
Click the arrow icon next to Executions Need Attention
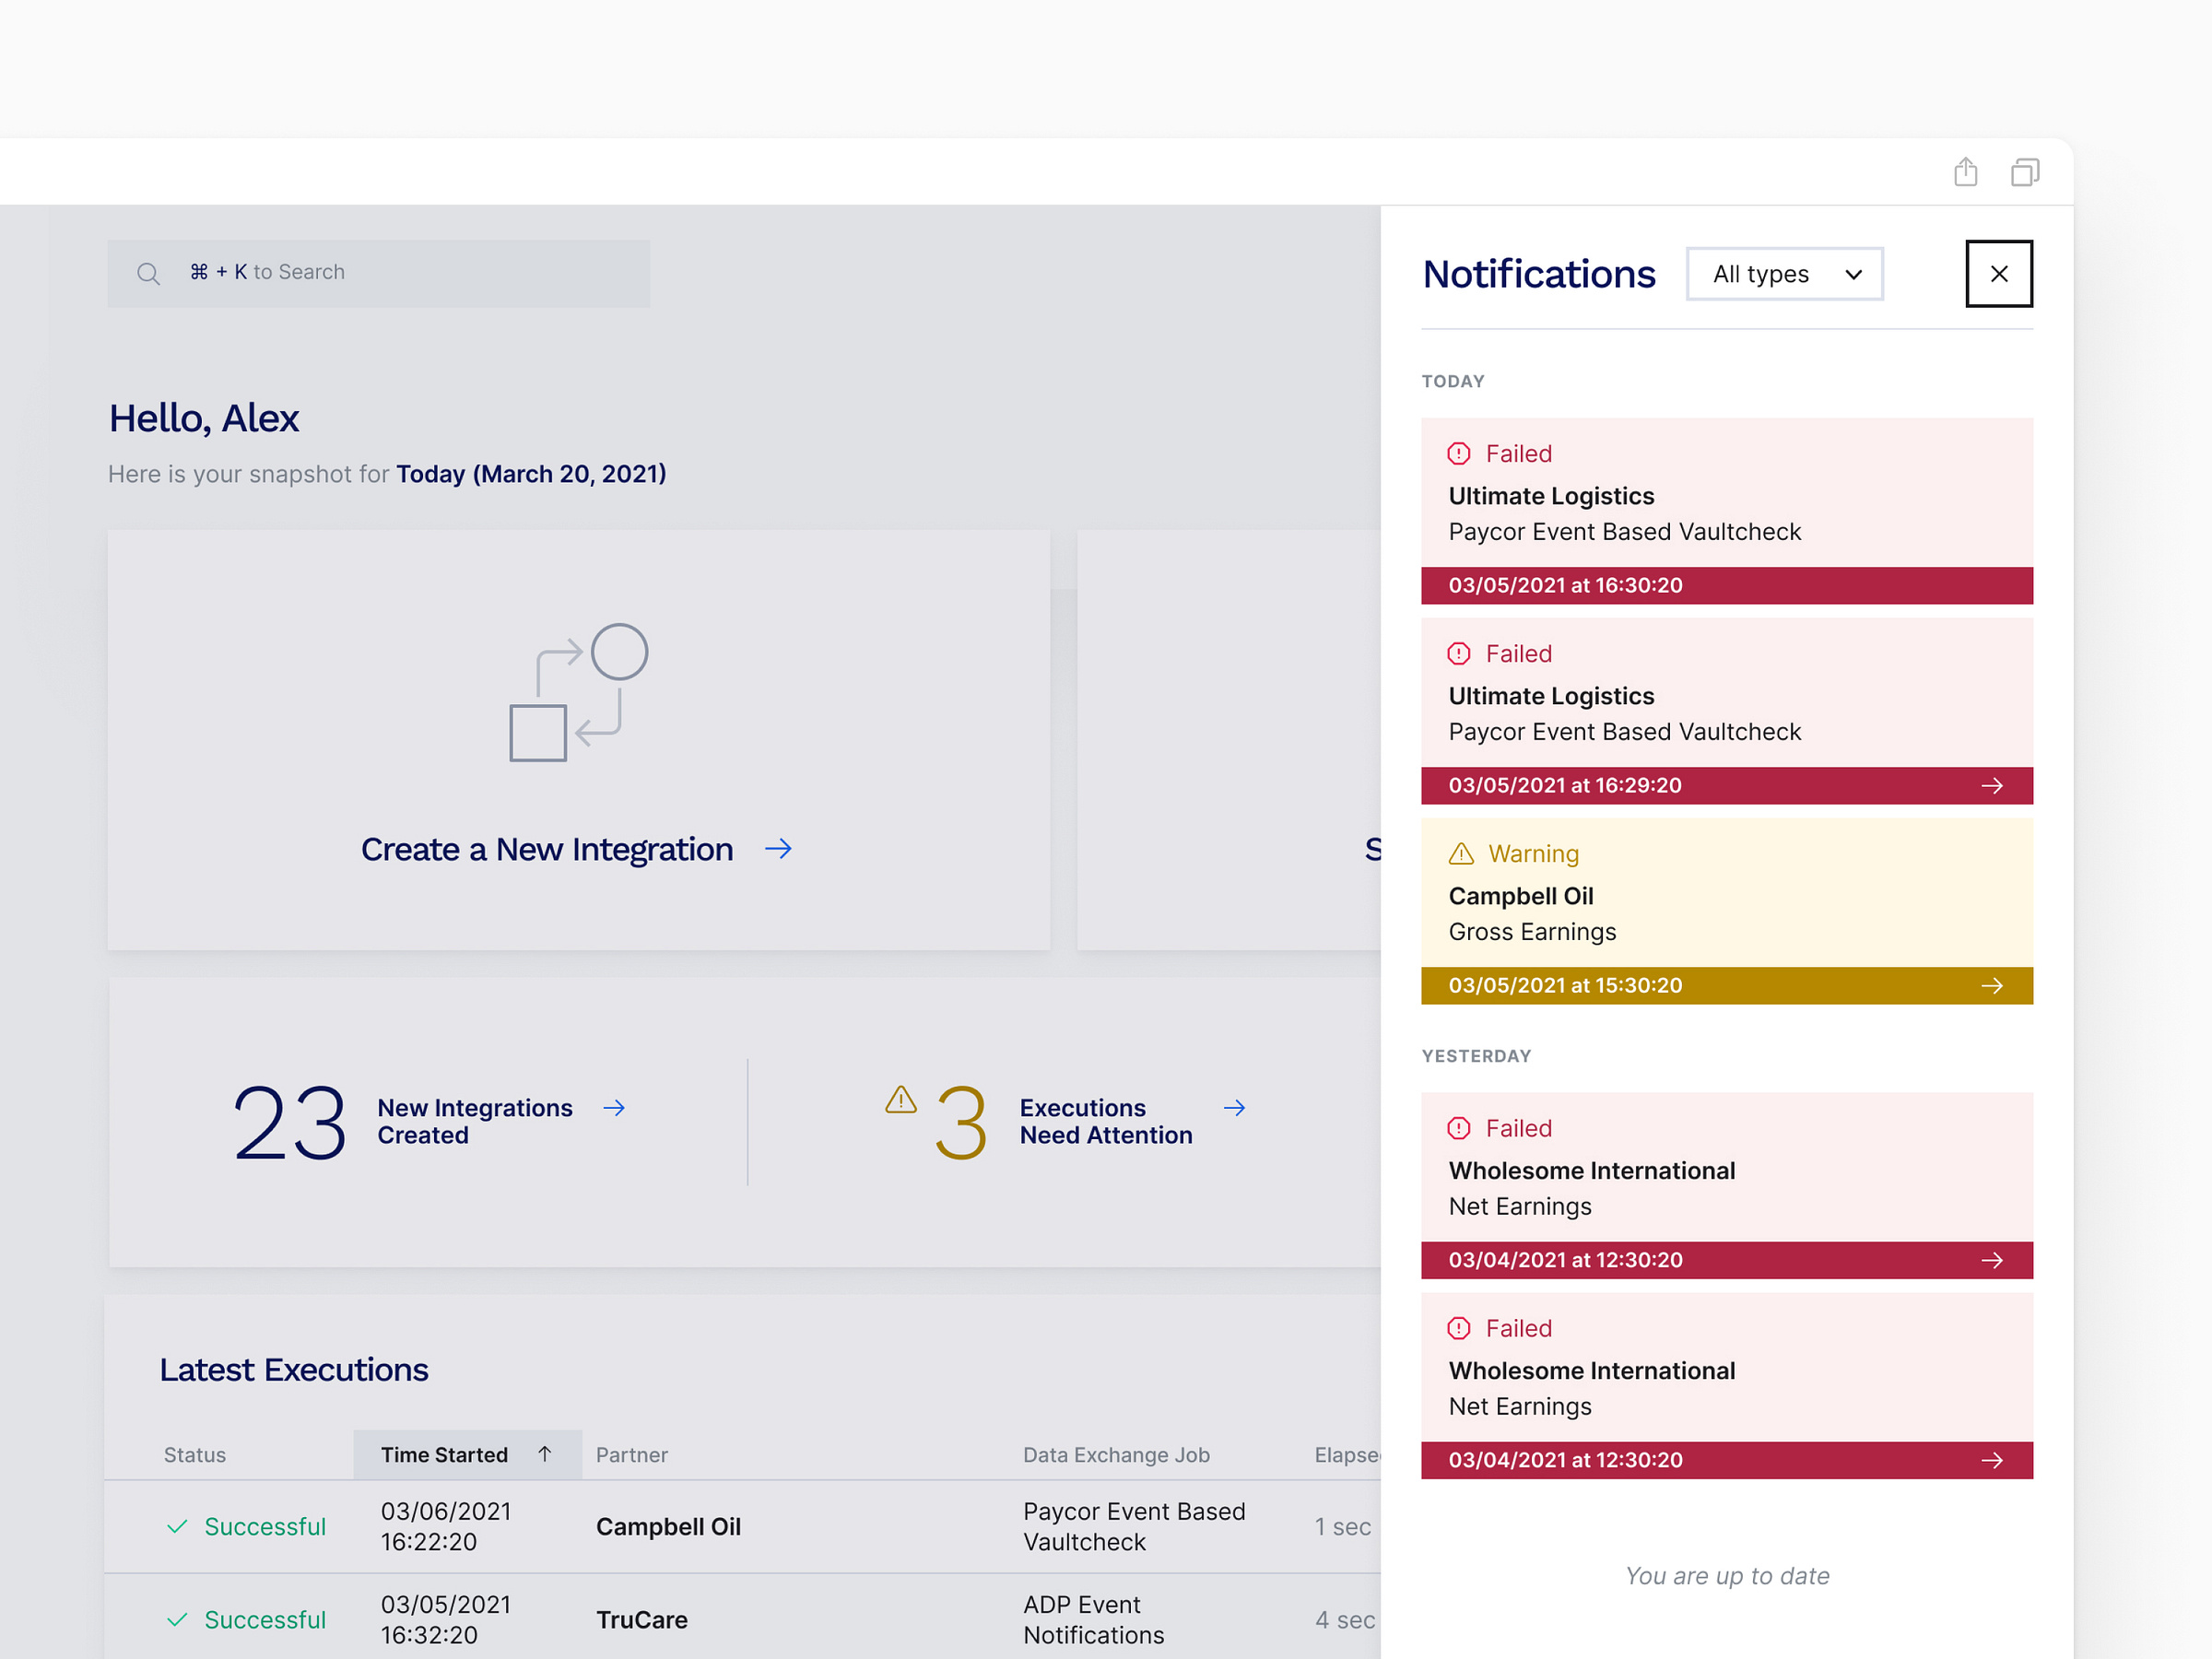pos(1235,1108)
